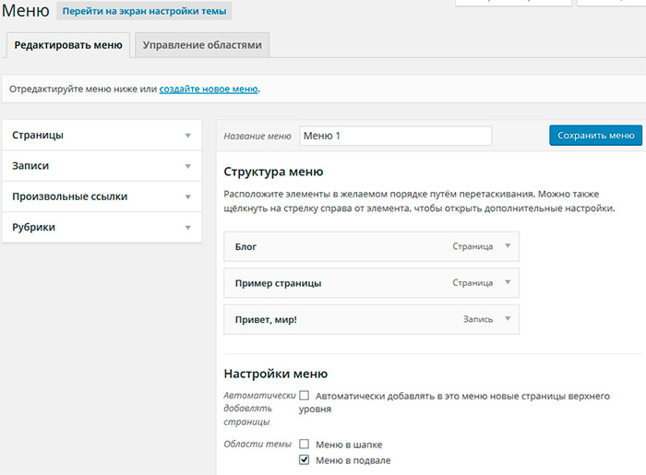This screenshot has height=475, width=646.
Task: Click arrow icon beside Произвольные ссылки
Action: [x=187, y=196]
